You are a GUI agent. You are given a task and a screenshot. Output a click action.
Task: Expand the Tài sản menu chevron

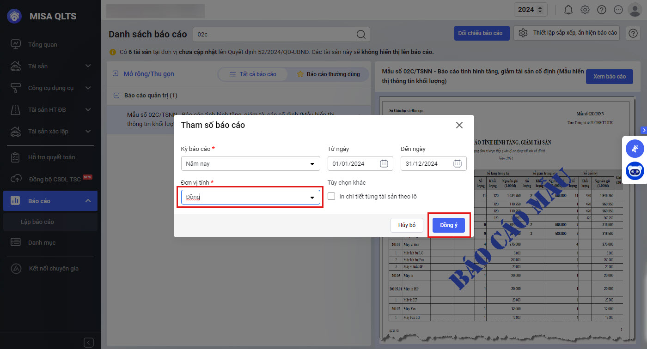click(x=88, y=66)
